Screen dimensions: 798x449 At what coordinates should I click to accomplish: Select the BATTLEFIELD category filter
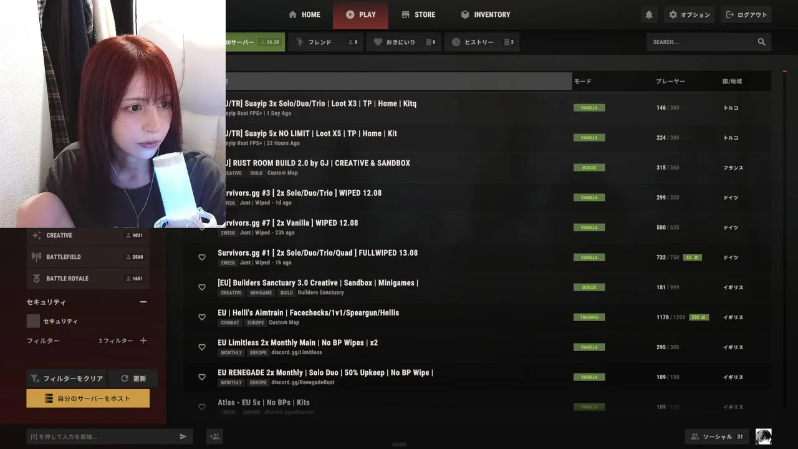click(88, 257)
